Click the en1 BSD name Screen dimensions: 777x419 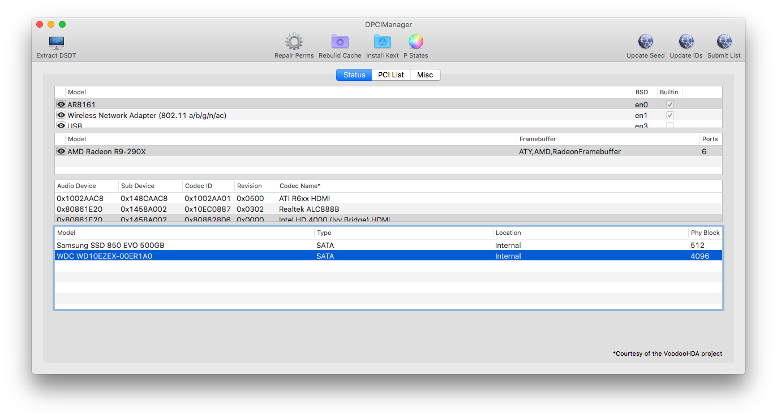coord(641,115)
